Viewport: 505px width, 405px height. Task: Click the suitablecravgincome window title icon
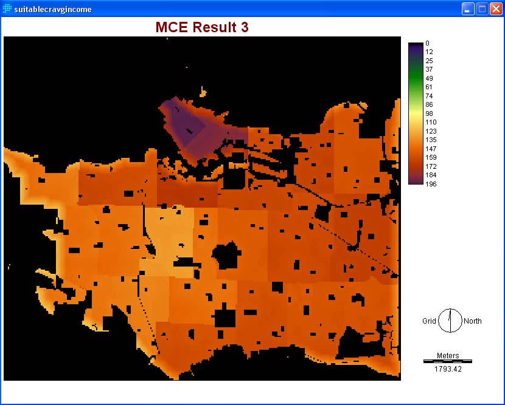pyautogui.click(x=7, y=9)
